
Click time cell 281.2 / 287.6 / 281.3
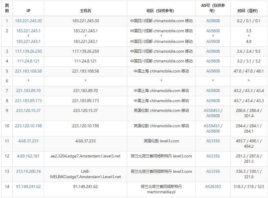[x=249, y=159]
